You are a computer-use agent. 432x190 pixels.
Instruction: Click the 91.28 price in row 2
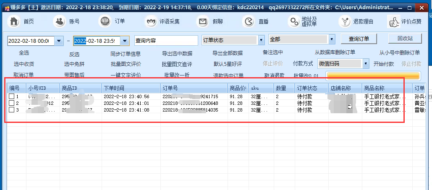coord(236,103)
